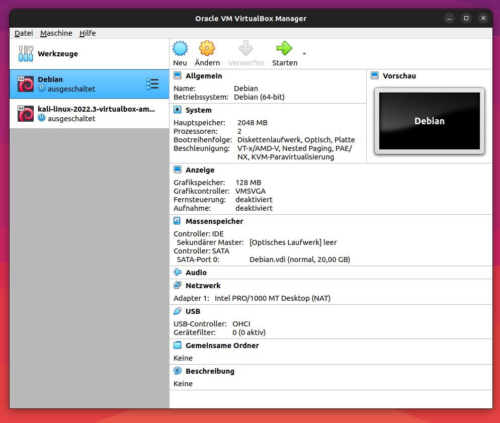
Task: Click the power state icon under kali-linux
Action: pos(41,118)
